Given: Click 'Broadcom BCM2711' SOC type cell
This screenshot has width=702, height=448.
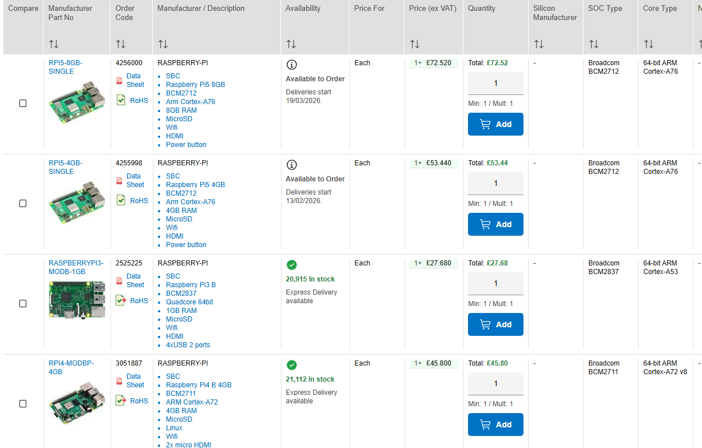Looking at the screenshot, I should [604, 367].
